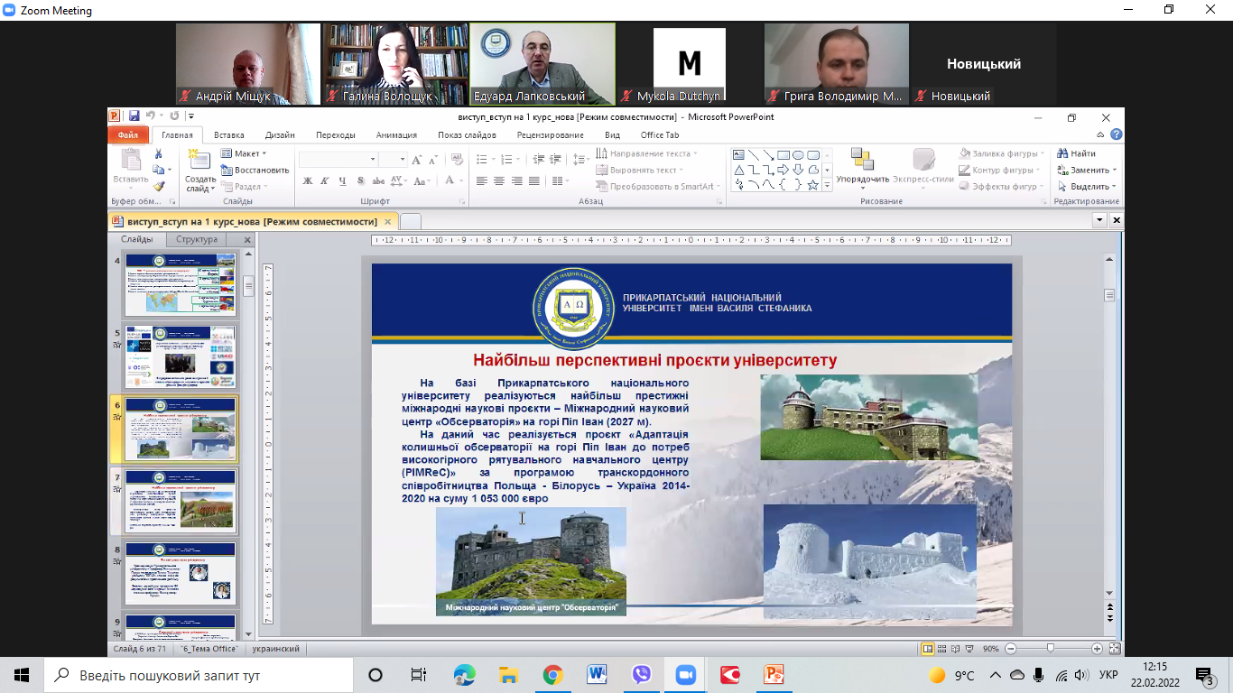The height and width of the screenshot is (693, 1233).
Task: Select the Format Painter brush icon
Action: pyautogui.click(x=159, y=186)
